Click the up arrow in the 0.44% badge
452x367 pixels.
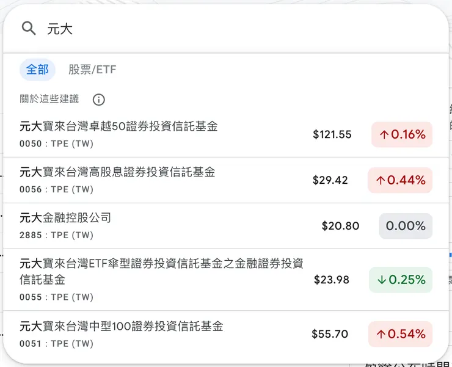pos(381,181)
